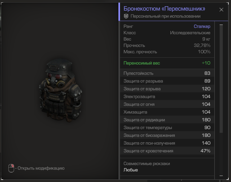Close the Пересмешник armor info panel

221,10
